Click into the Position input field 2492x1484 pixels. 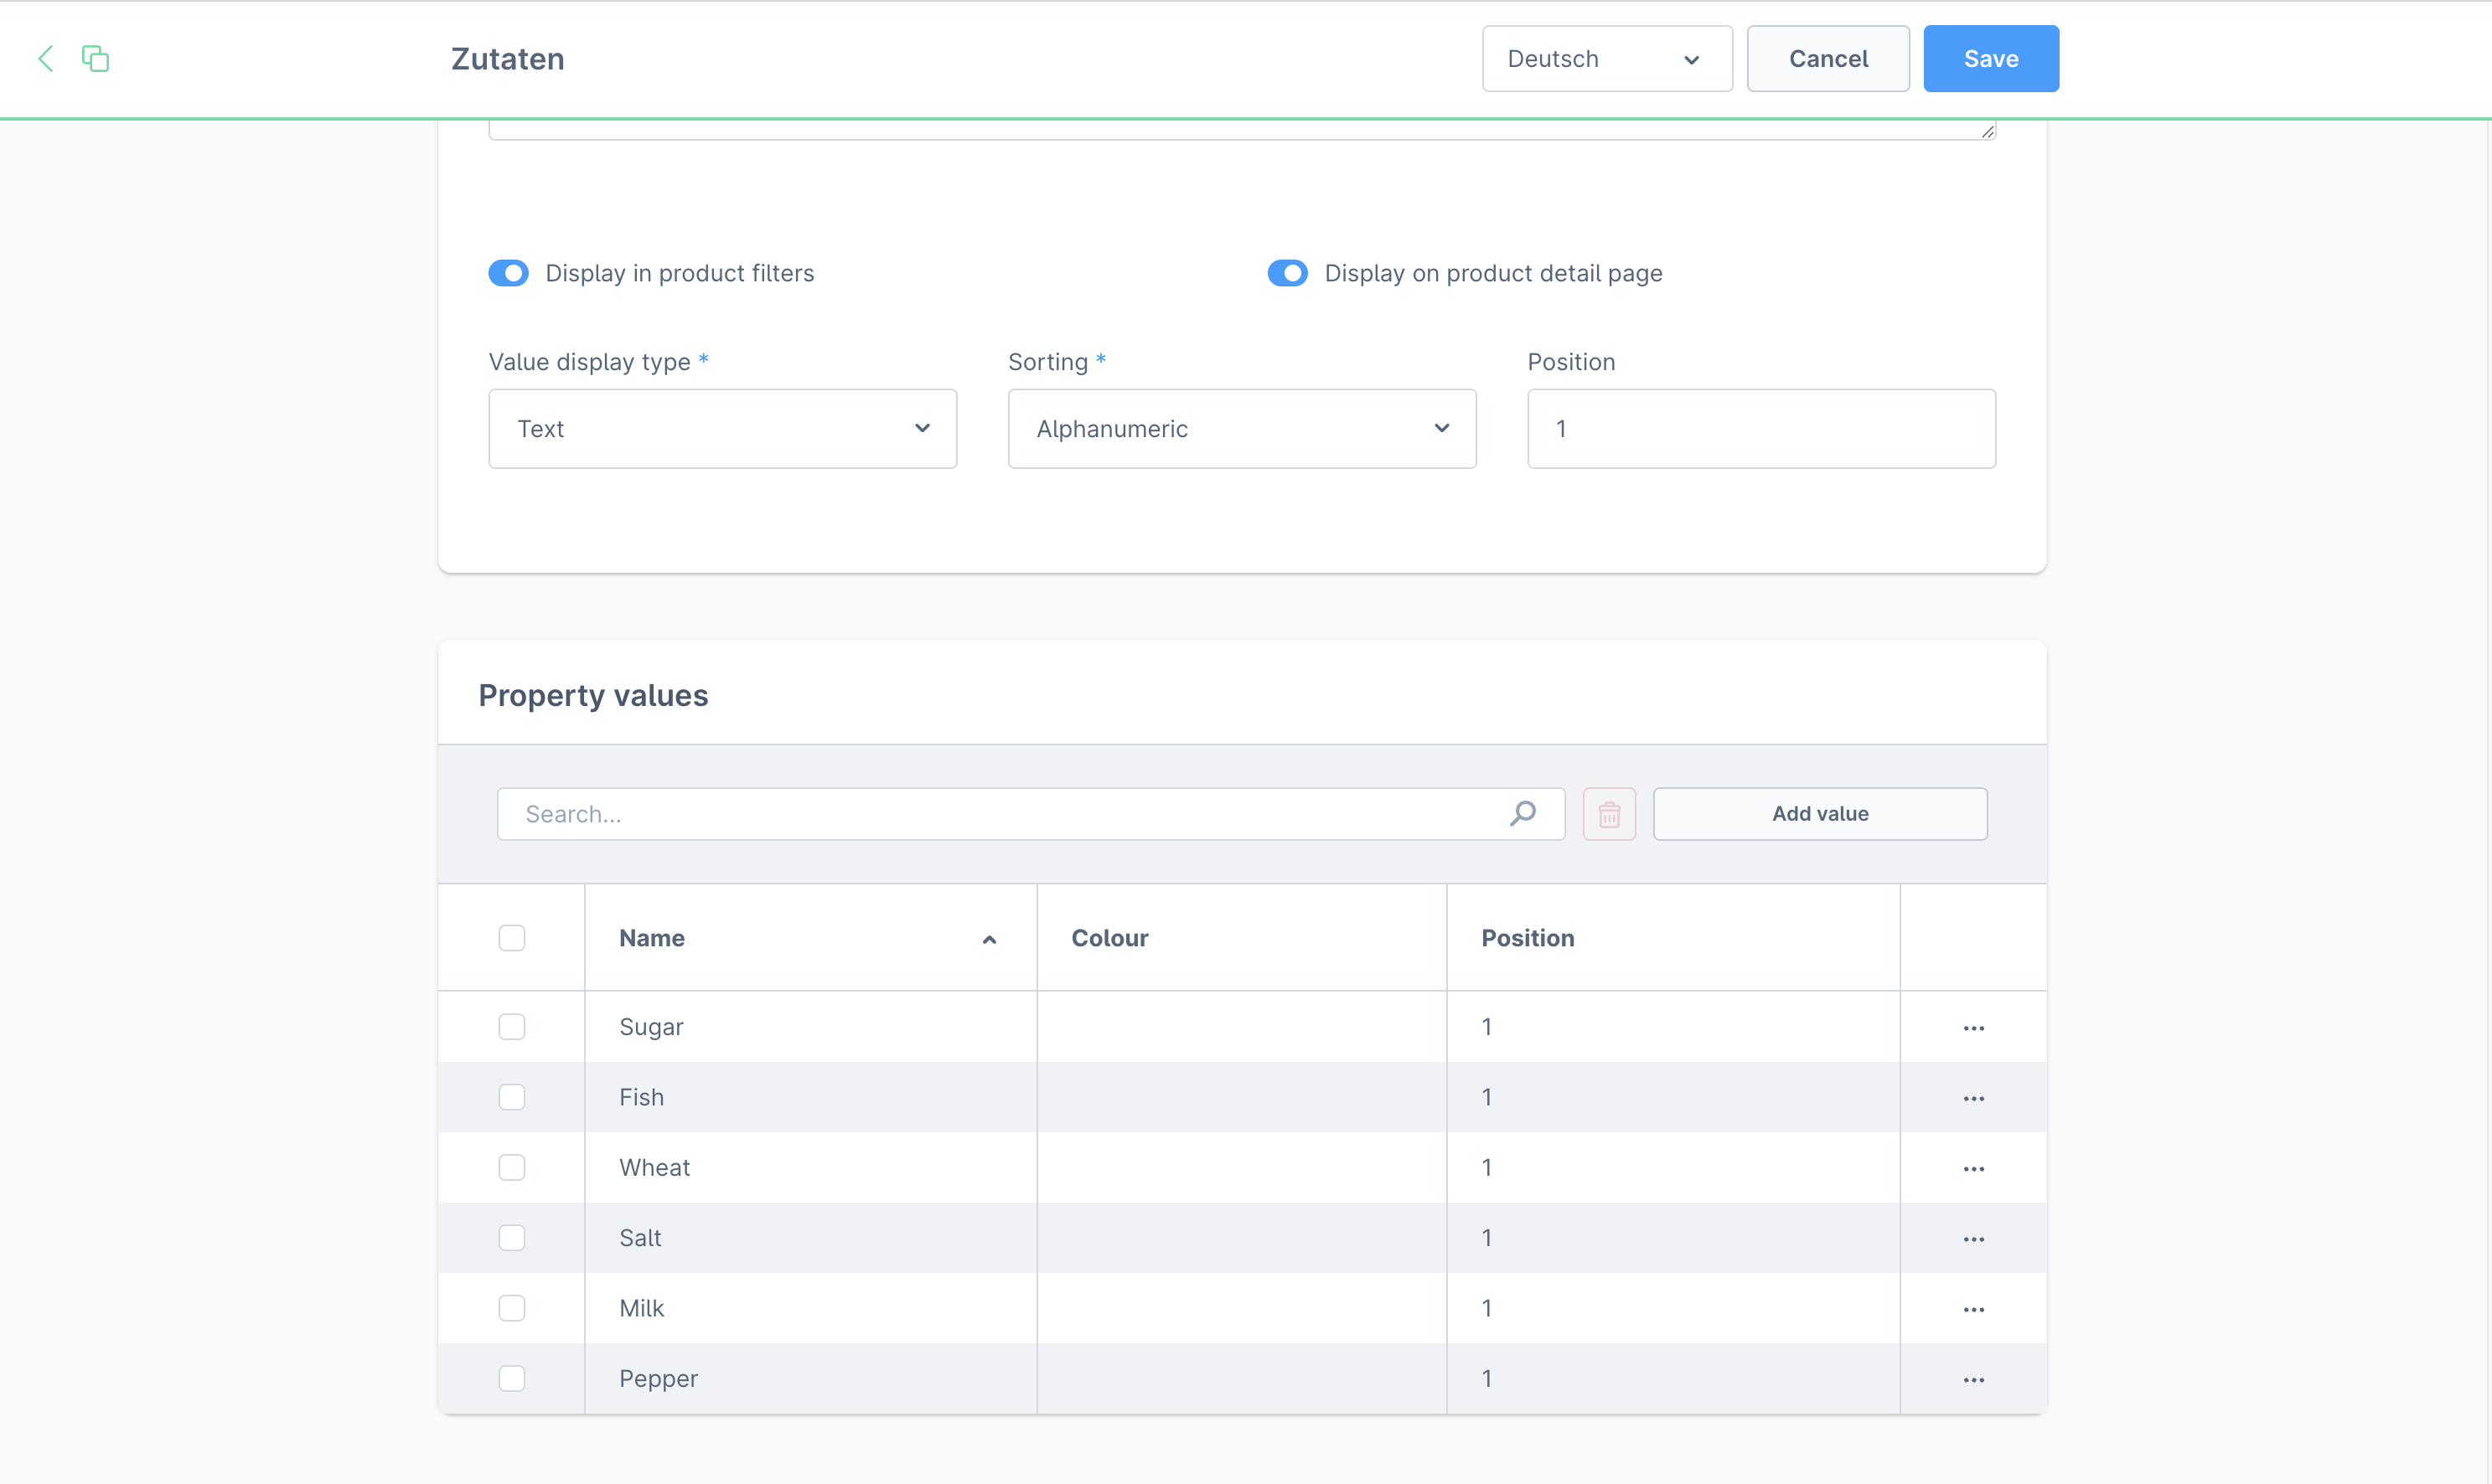point(1760,429)
